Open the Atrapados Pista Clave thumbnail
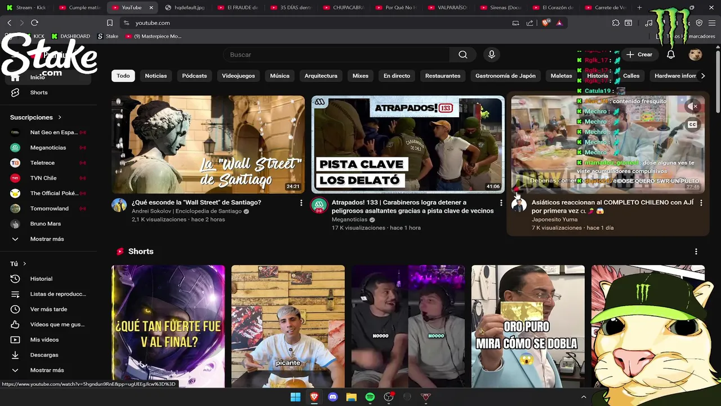The width and height of the screenshot is (721, 406). [x=408, y=144]
